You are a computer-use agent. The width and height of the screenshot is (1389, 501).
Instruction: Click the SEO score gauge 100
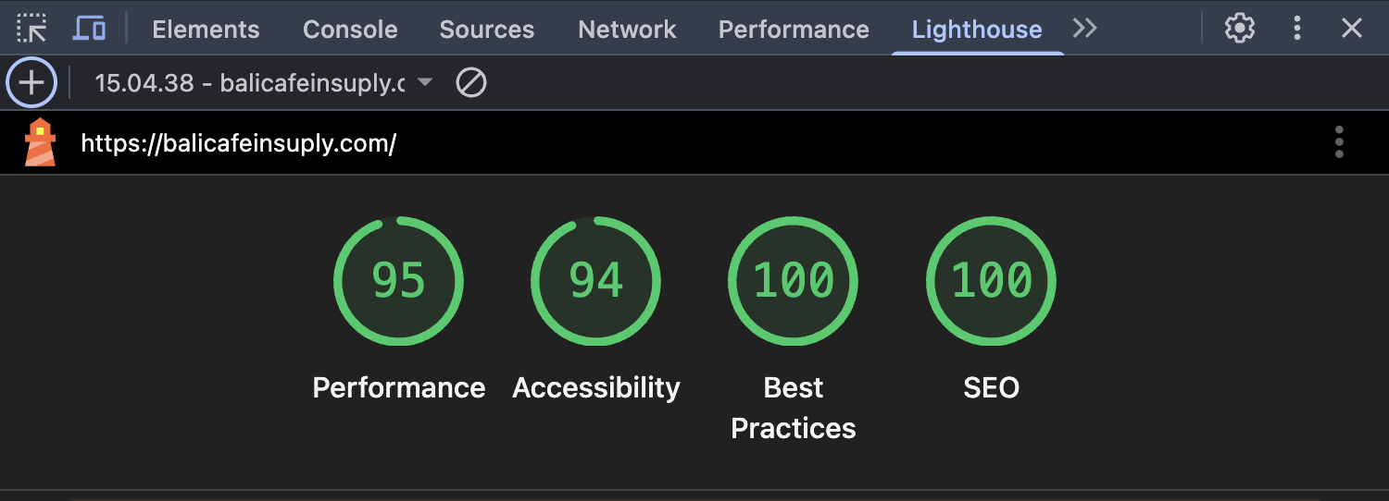coord(991,281)
